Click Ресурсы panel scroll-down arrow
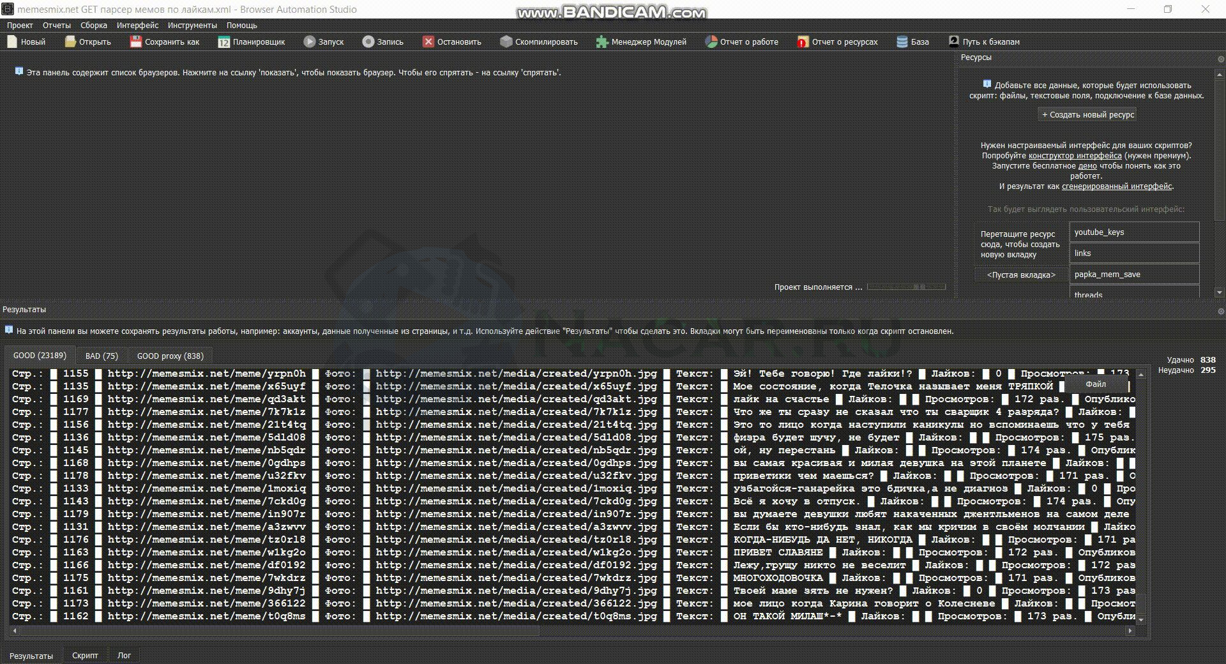The height and width of the screenshot is (664, 1226). point(1221,292)
